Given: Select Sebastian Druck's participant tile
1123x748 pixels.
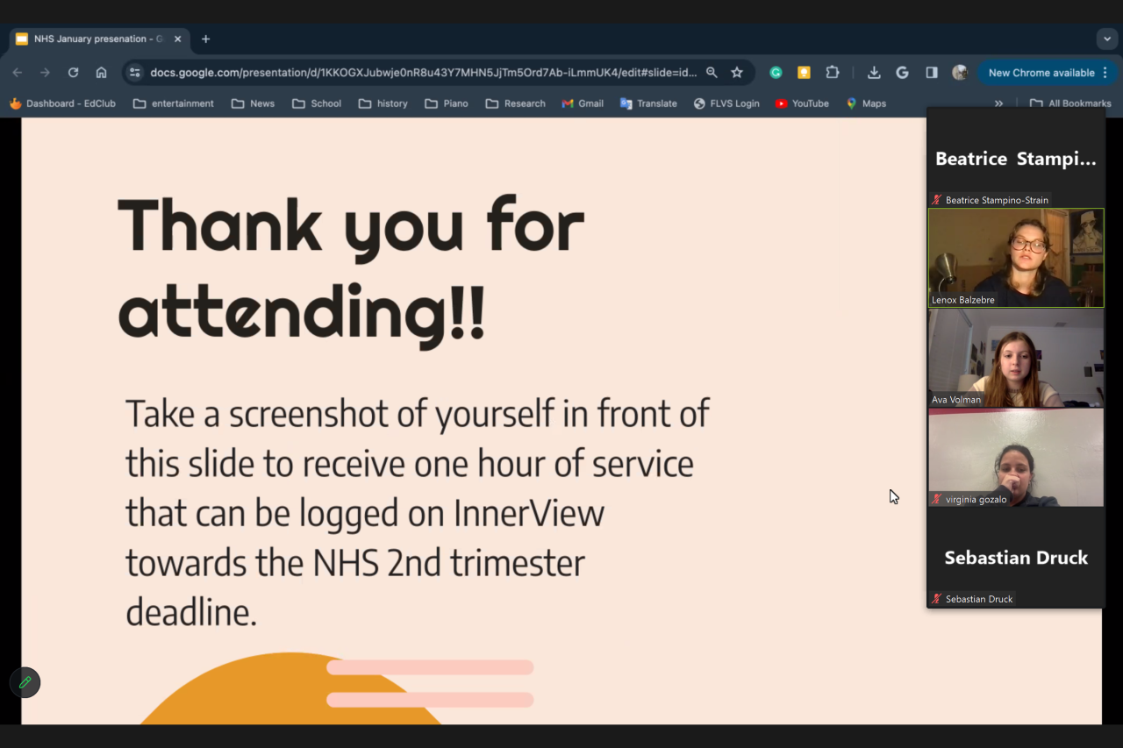Looking at the screenshot, I should pos(1016,558).
